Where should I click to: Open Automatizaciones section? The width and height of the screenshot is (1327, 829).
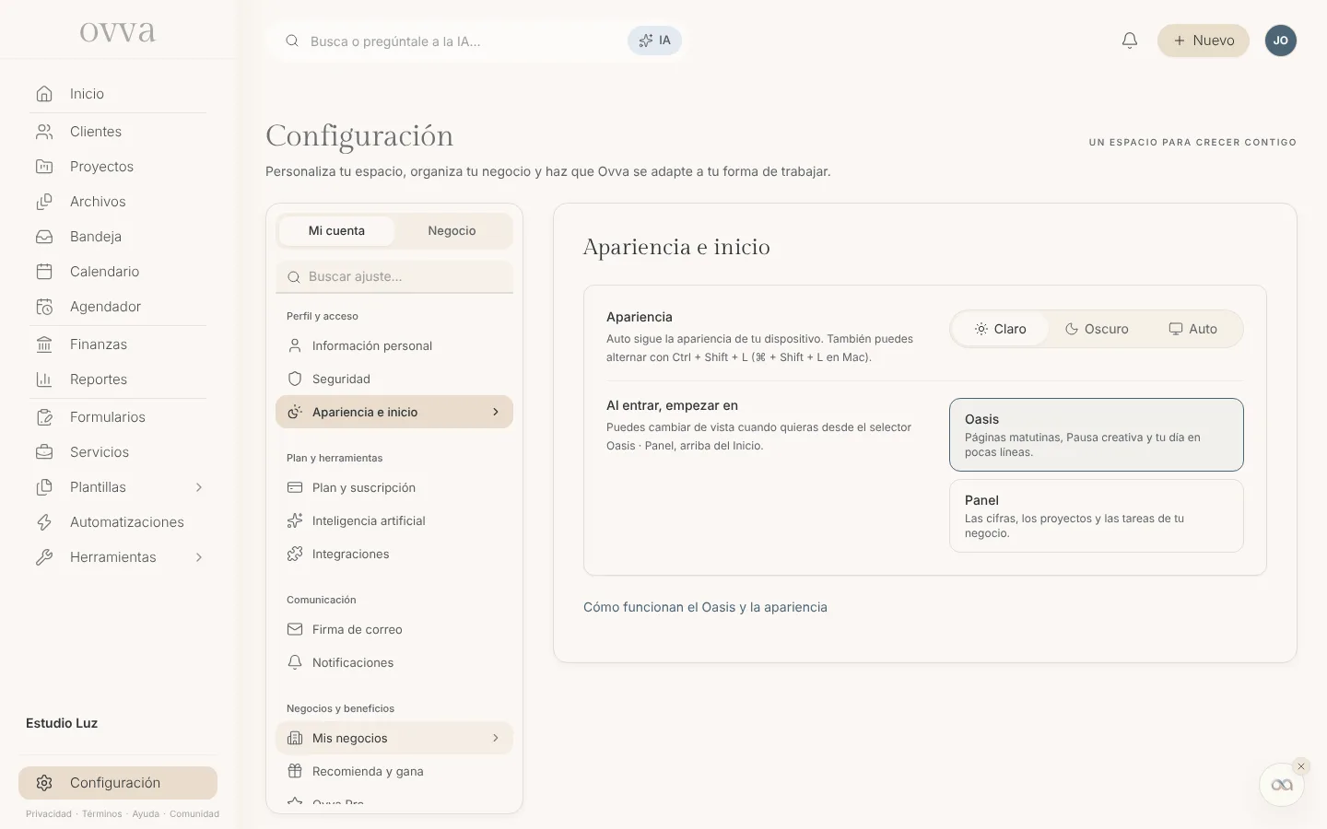click(118, 522)
